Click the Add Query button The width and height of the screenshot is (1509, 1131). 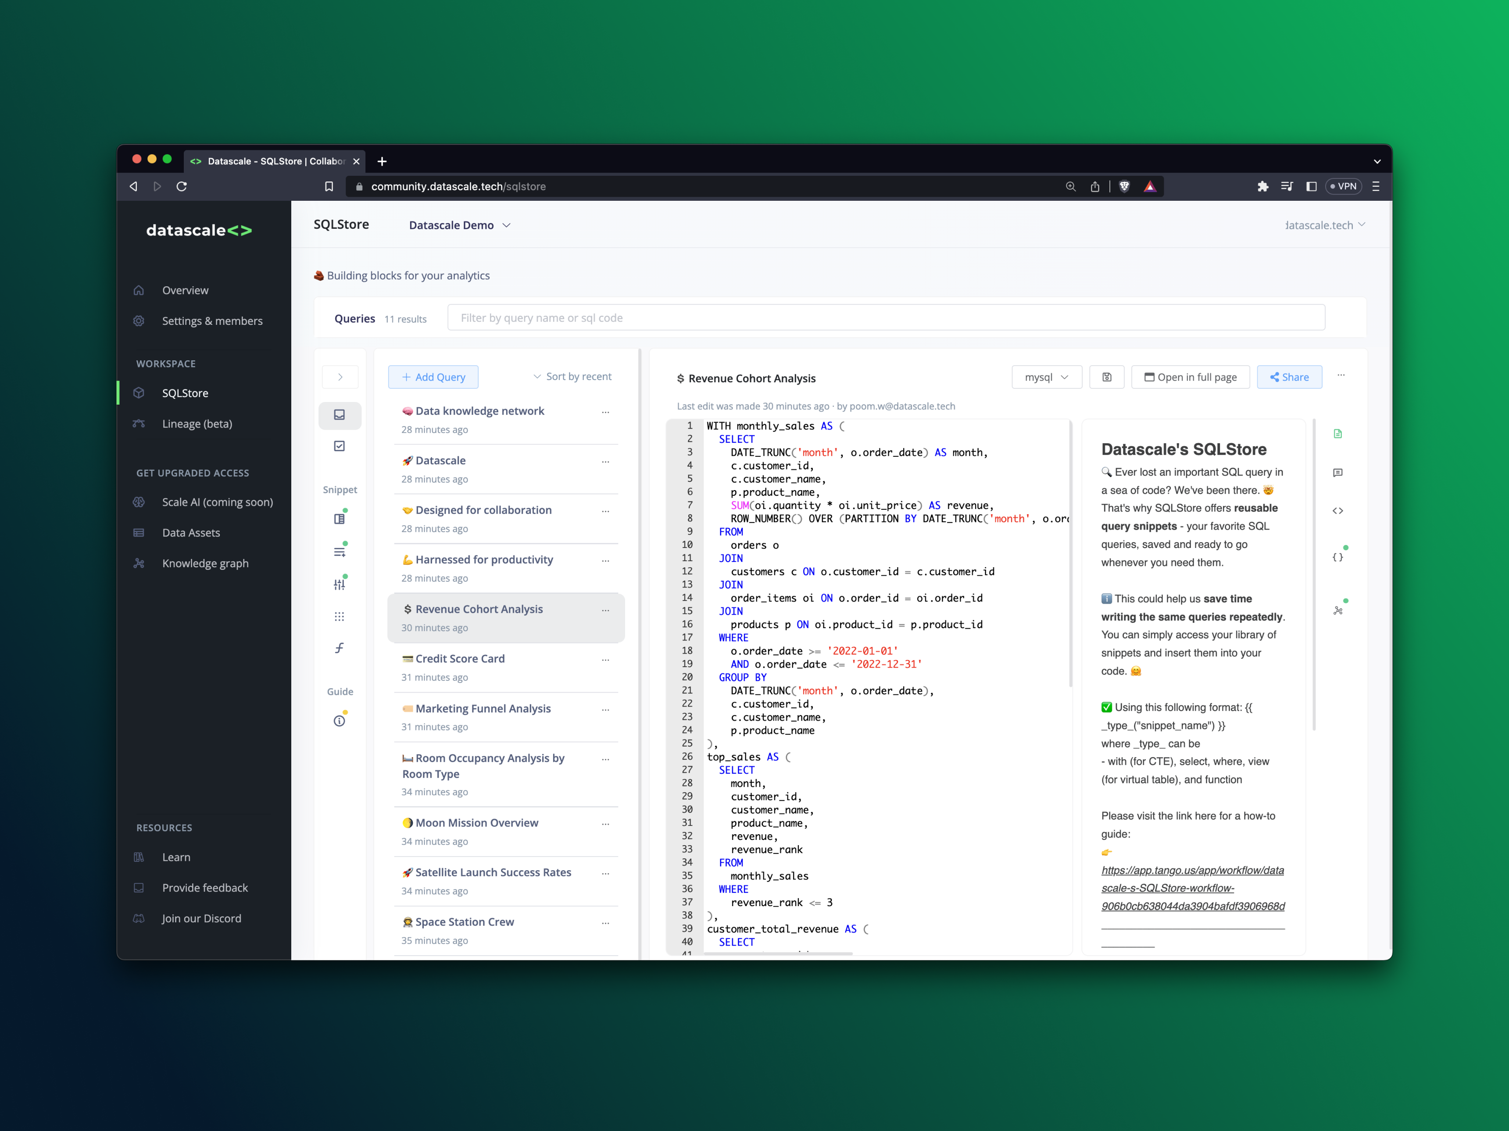pos(433,377)
